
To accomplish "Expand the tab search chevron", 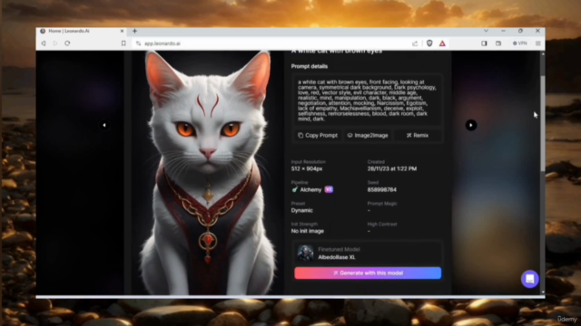I will click(487, 31).
